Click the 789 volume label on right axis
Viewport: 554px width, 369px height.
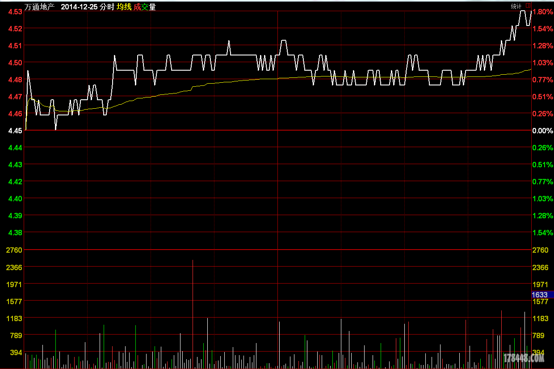click(x=538, y=335)
